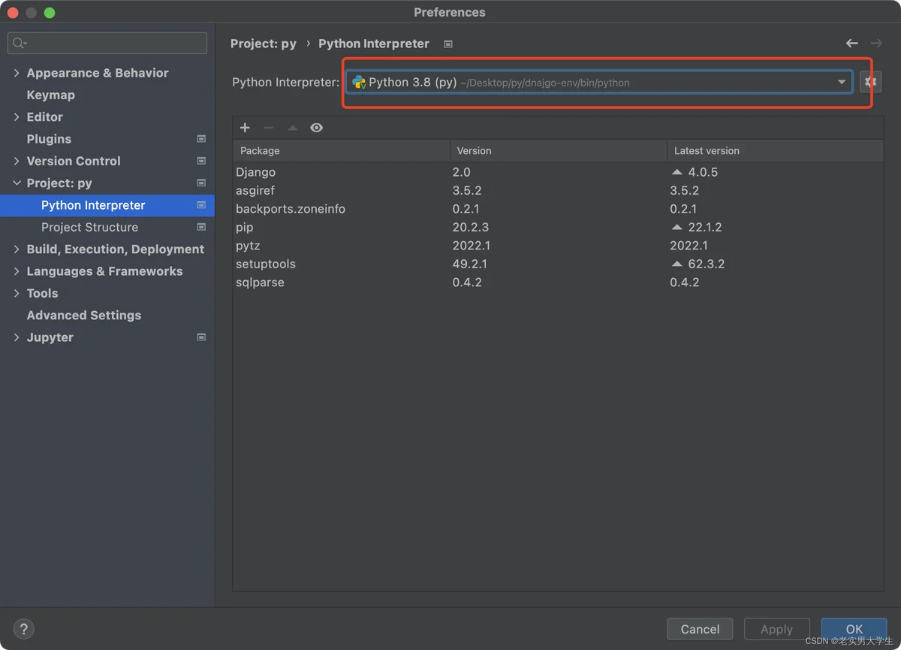Go forward with the right arrow icon

[x=876, y=44]
